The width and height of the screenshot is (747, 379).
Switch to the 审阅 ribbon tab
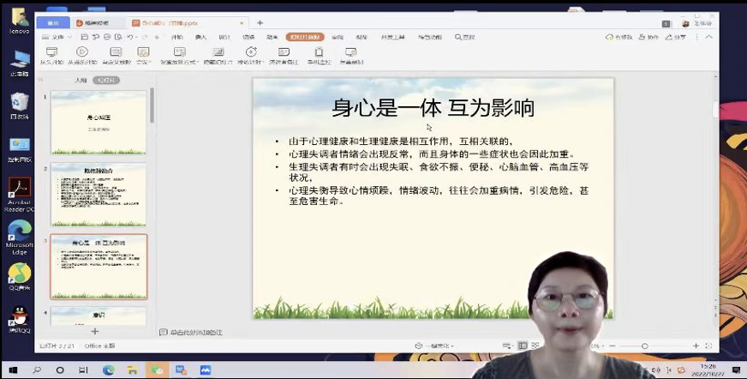[x=338, y=37]
